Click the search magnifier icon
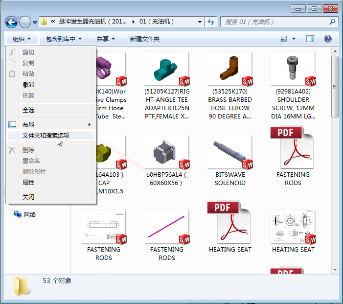This screenshot has width=343, height=304. 333,22
